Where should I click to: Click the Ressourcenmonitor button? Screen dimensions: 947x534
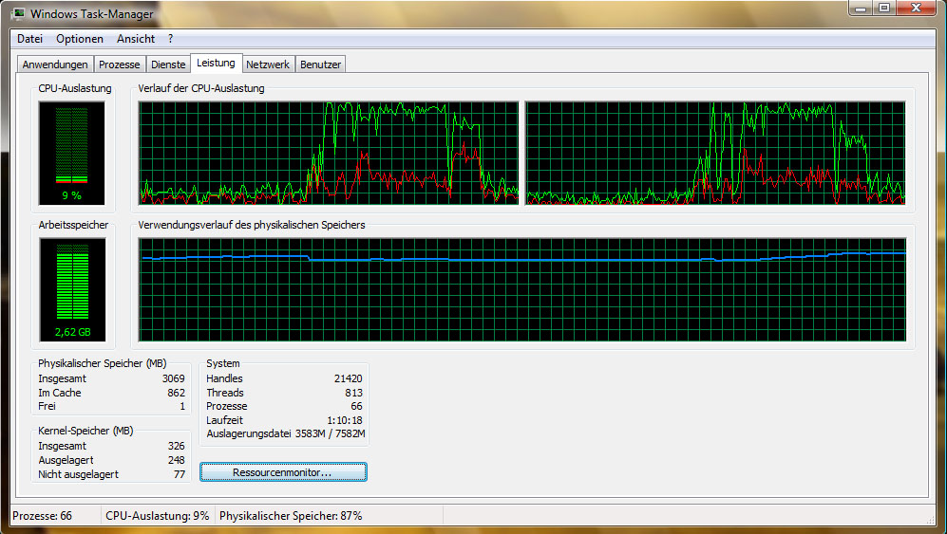coord(283,471)
